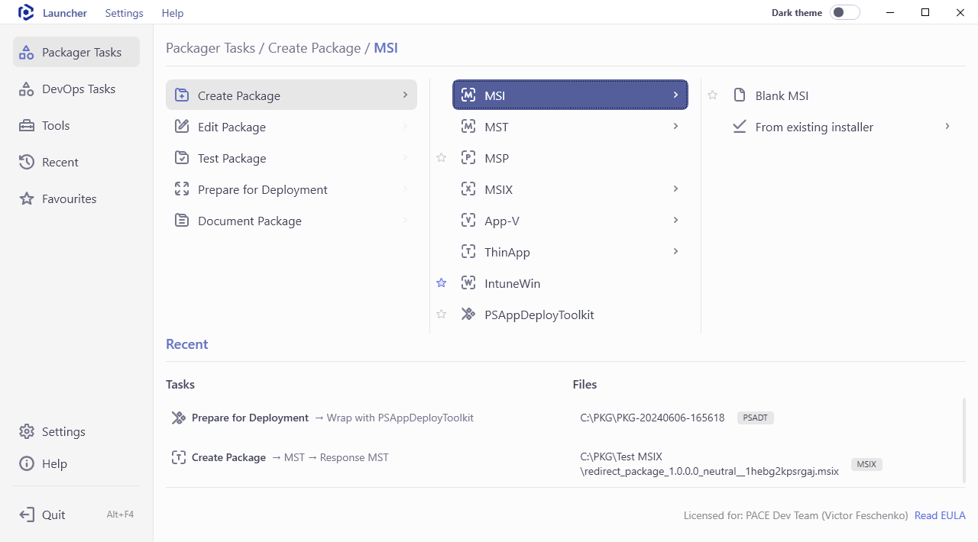Click the Settings gear icon in sidebar
978x542 pixels.
click(x=27, y=431)
